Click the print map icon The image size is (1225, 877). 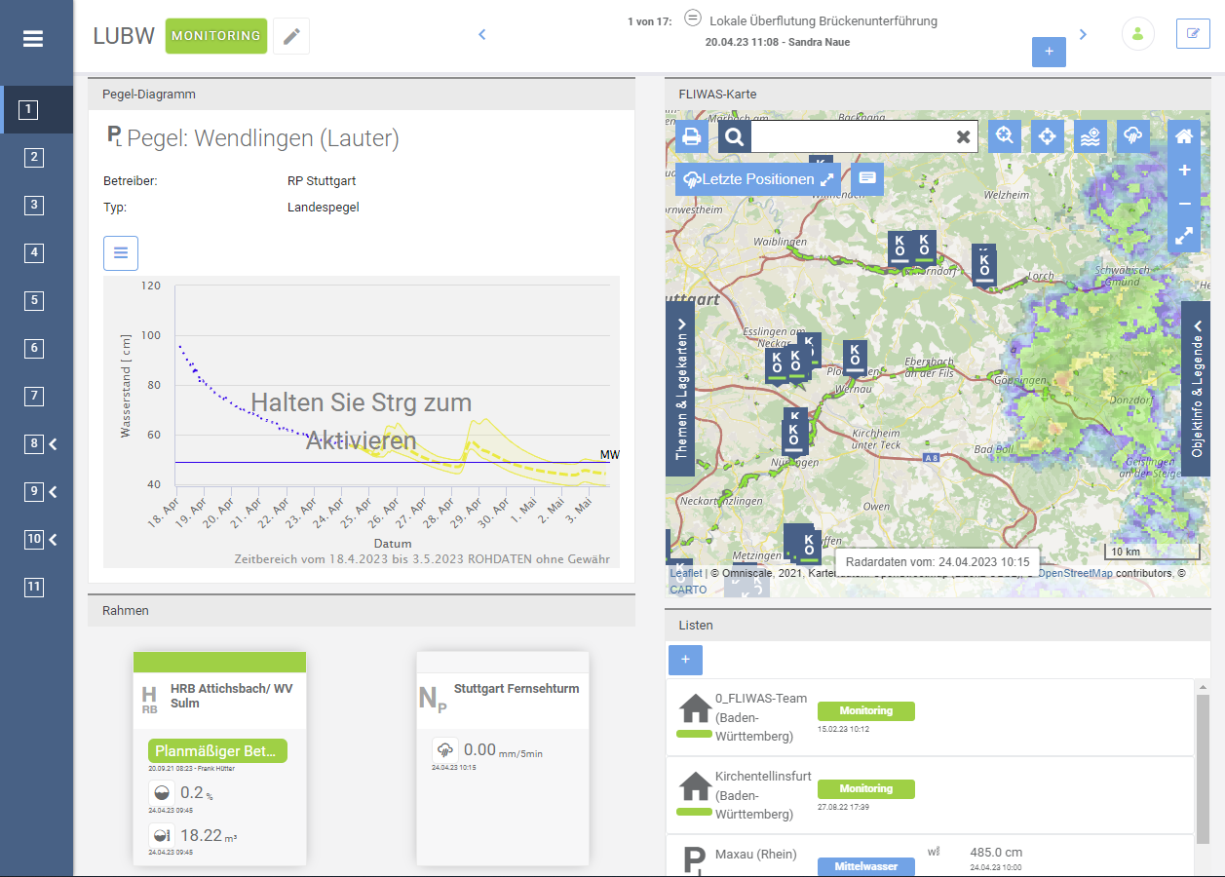click(x=692, y=136)
